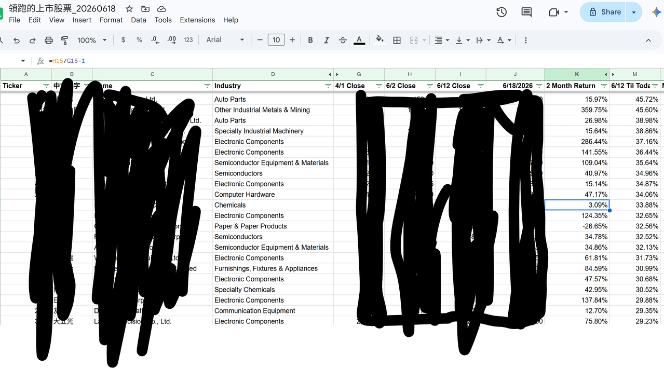Click the font size input field
The image size is (664, 368).
(276, 40)
